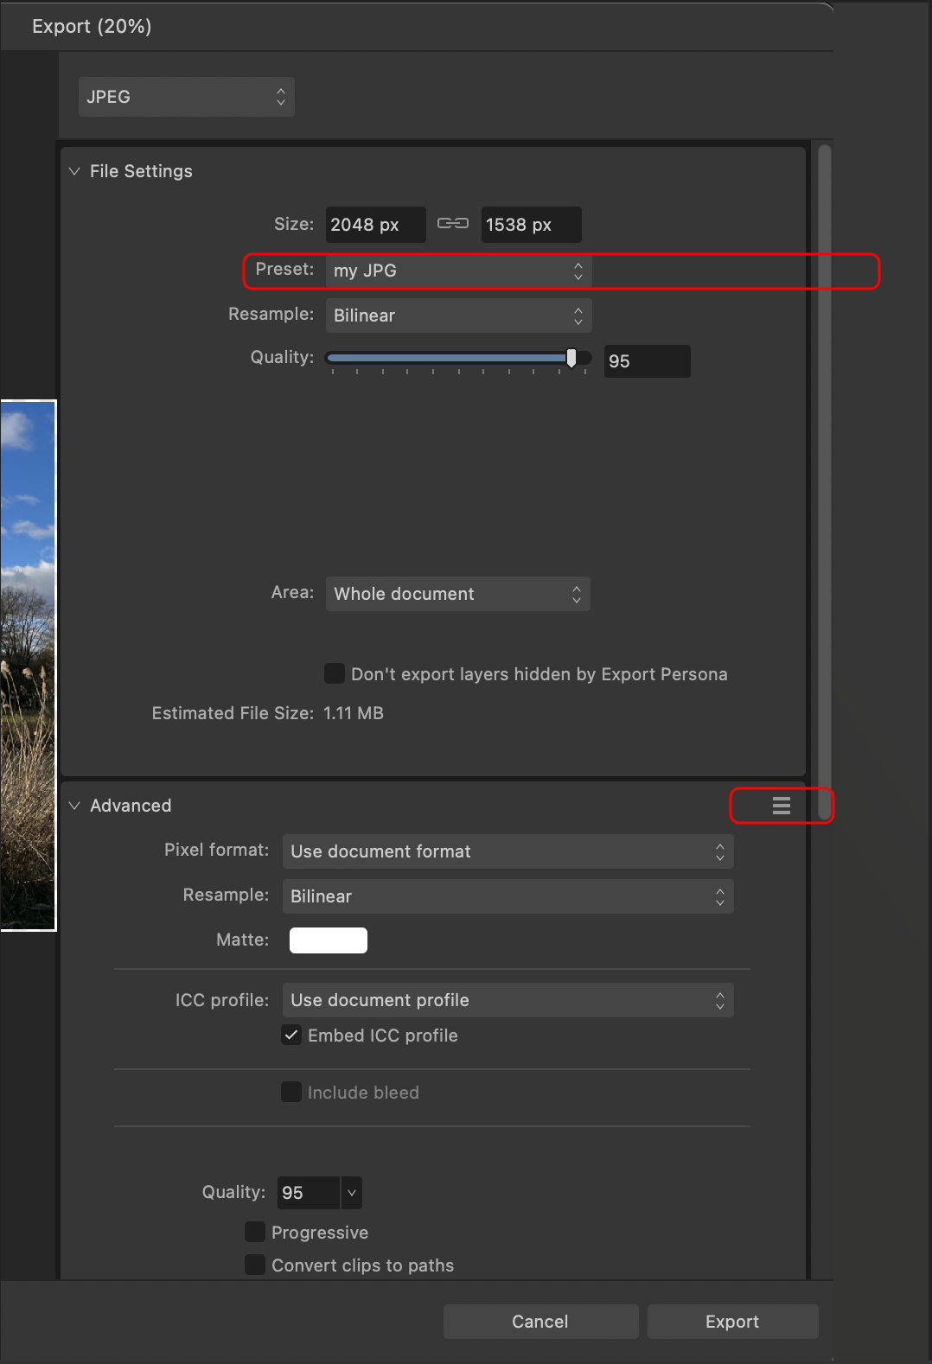Click the aspect ratio link icon

coord(452,224)
